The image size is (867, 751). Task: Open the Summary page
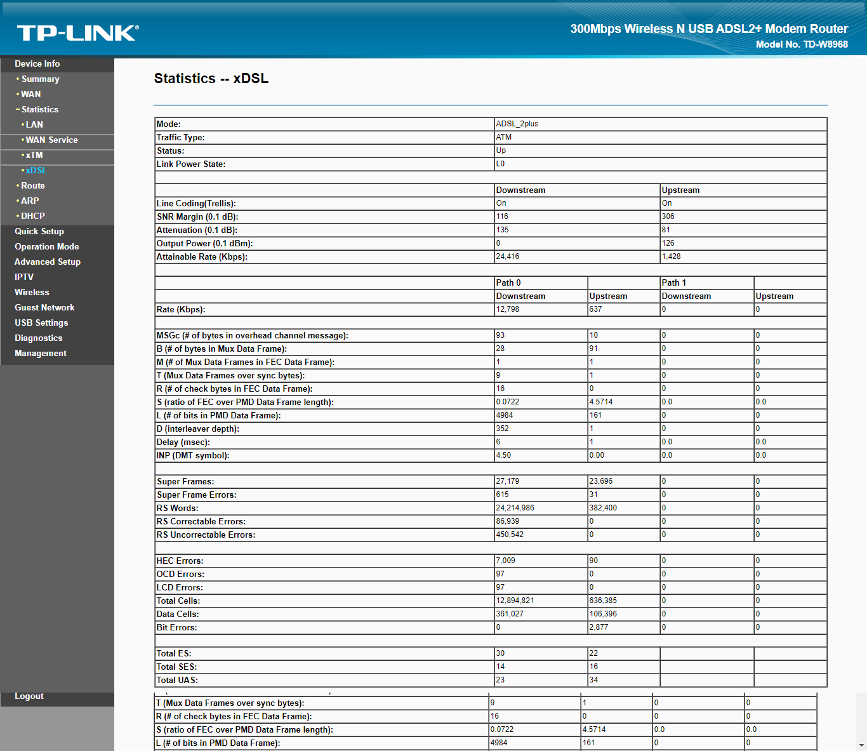pyautogui.click(x=40, y=79)
